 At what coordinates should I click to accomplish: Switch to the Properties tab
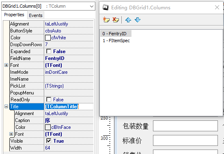click(x=14, y=15)
